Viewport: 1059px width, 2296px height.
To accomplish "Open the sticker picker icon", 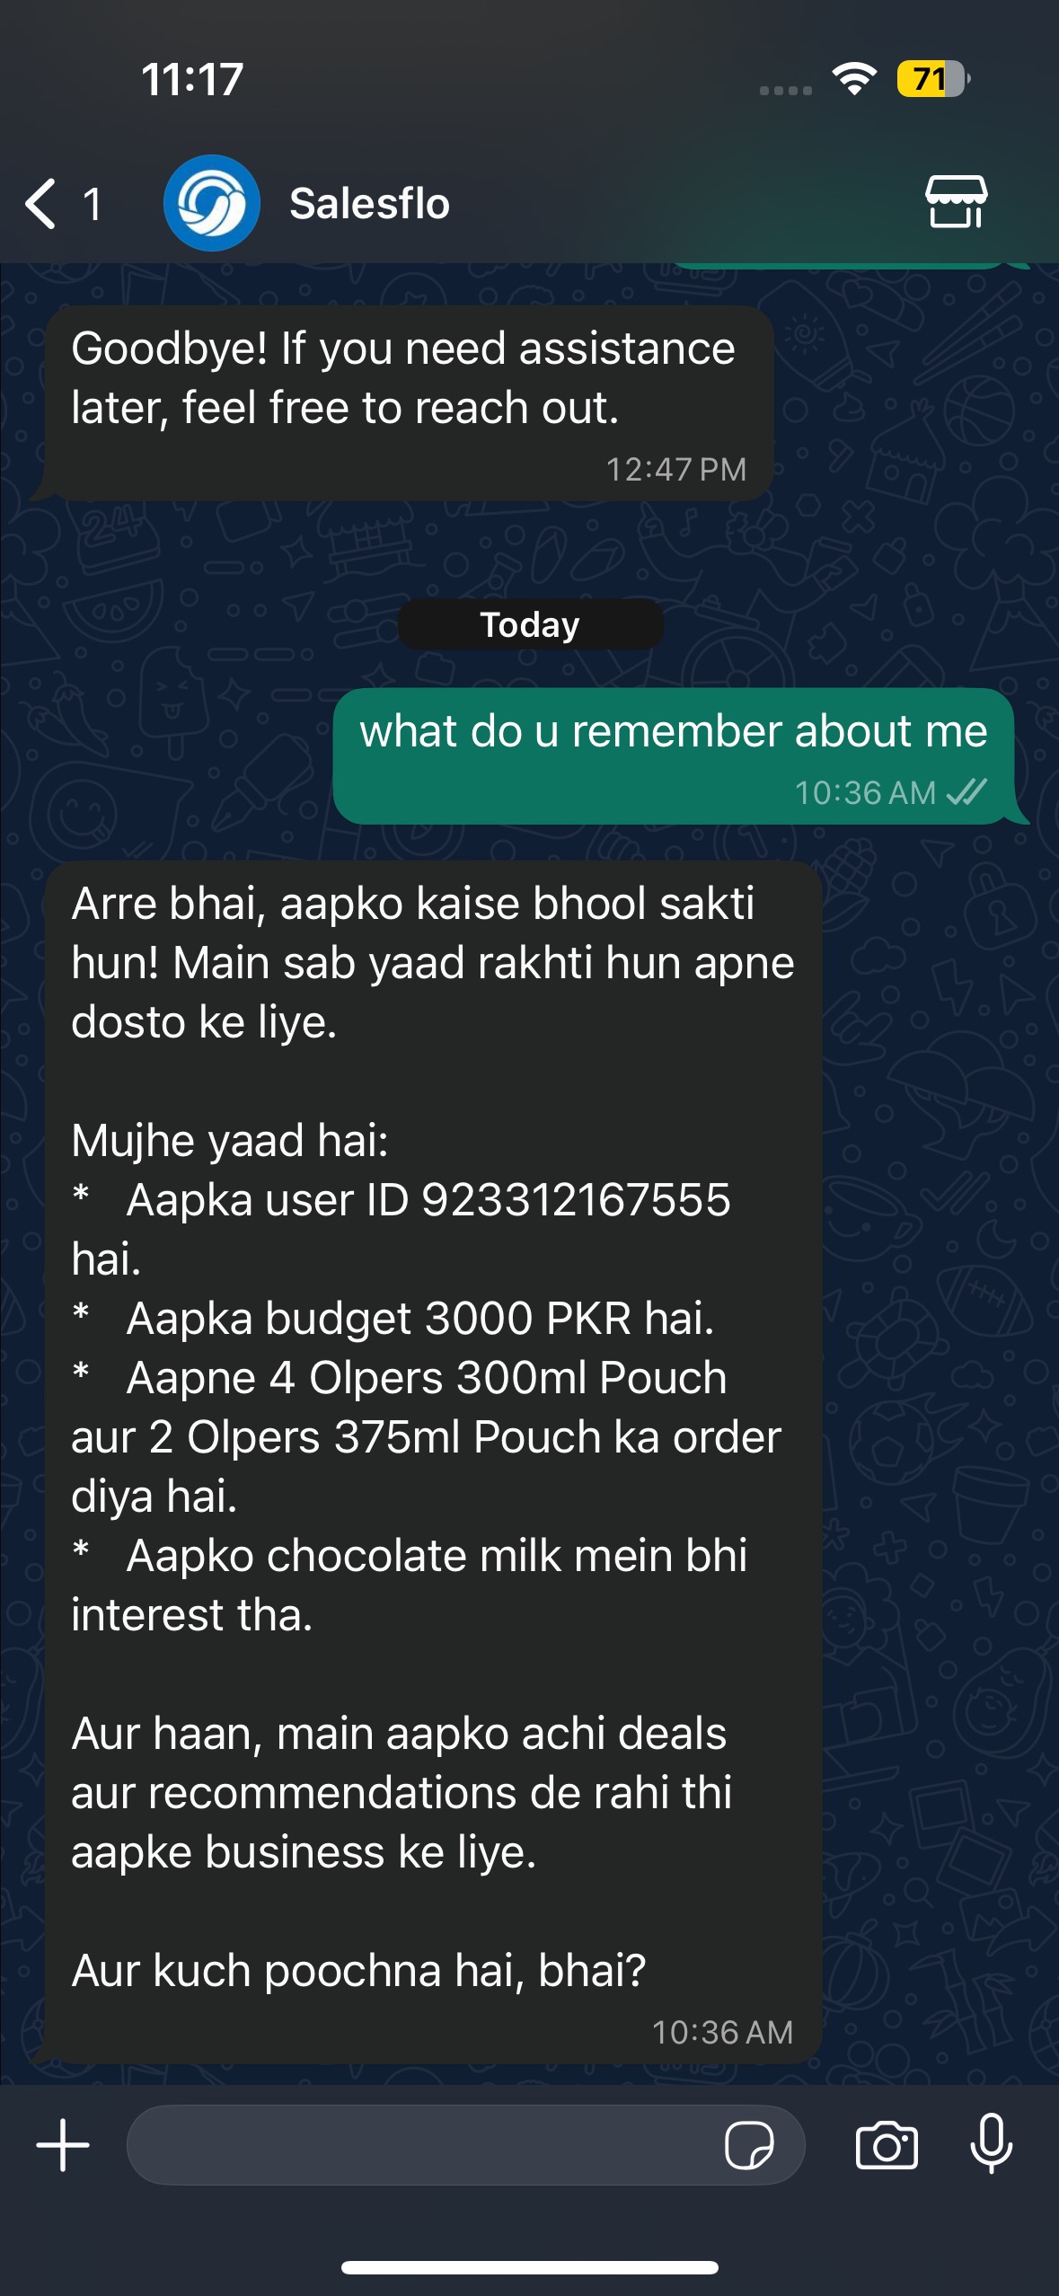I will pos(749,2145).
